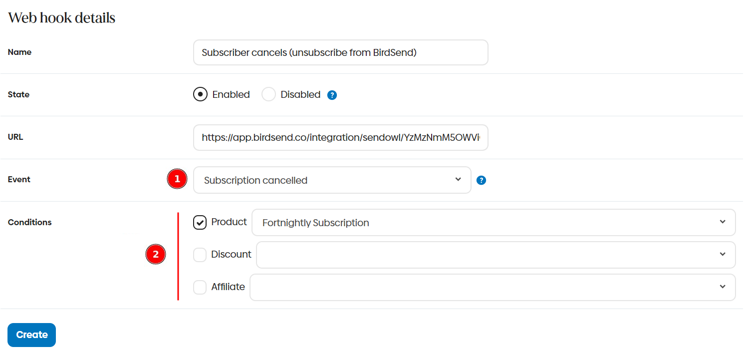Uncheck the Product condition checkbox
745x358 pixels.
[x=200, y=222]
